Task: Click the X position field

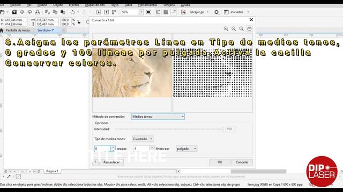Action: point(16,20)
